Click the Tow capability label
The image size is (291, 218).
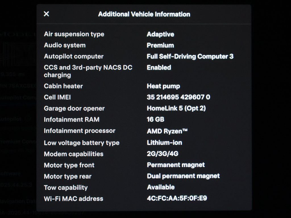point(66,188)
